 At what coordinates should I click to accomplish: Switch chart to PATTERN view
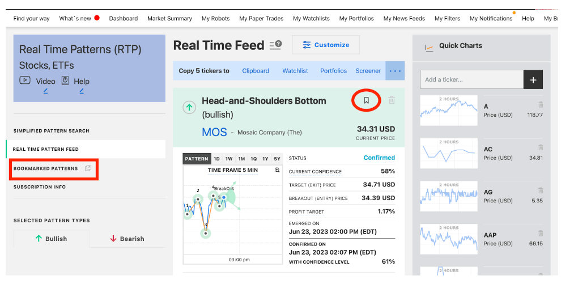point(197,159)
